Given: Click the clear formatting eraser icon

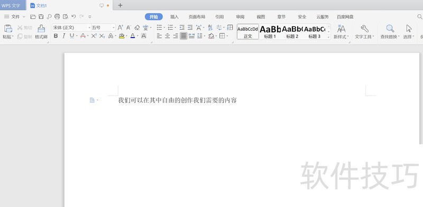Looking at the screenshot, I should pyautogui.click(x=137, y=27).
